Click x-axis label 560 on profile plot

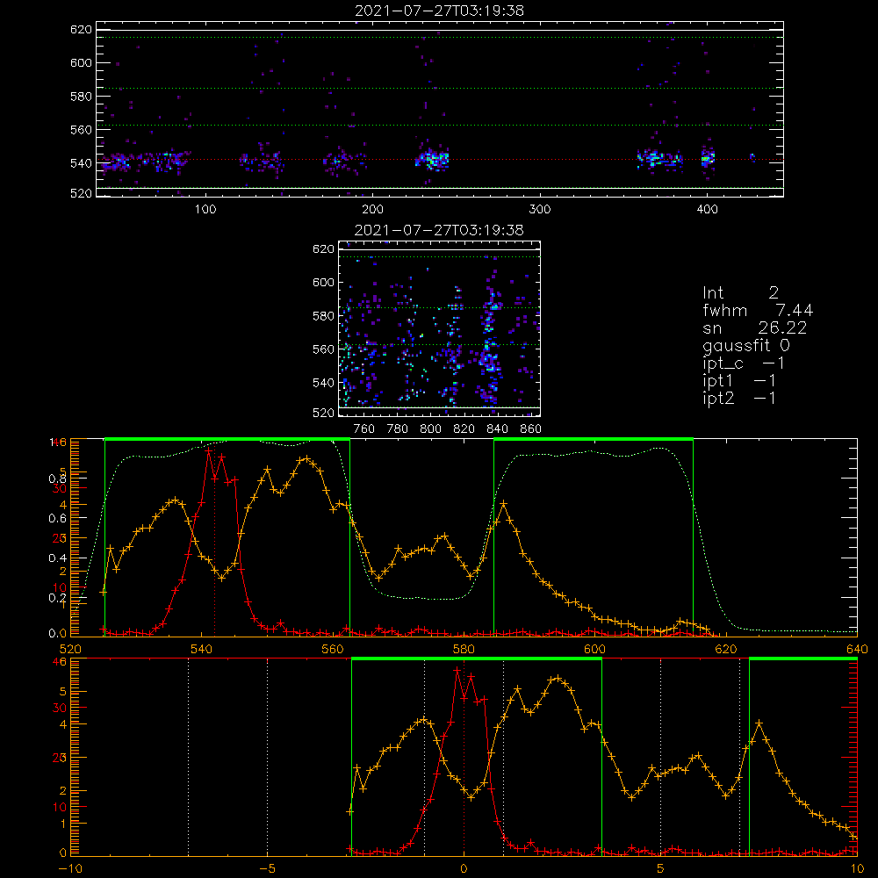[x=333, y=650]
